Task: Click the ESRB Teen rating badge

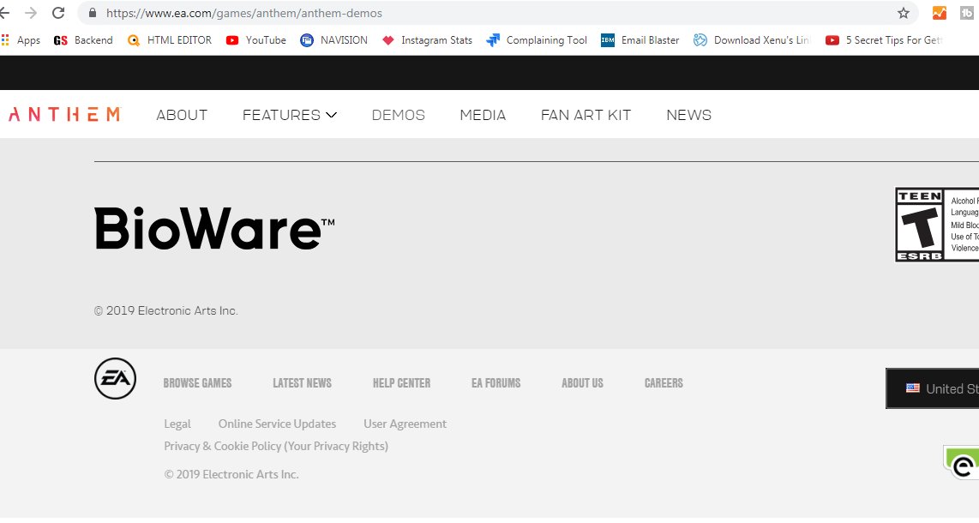Action: point(936,225)
